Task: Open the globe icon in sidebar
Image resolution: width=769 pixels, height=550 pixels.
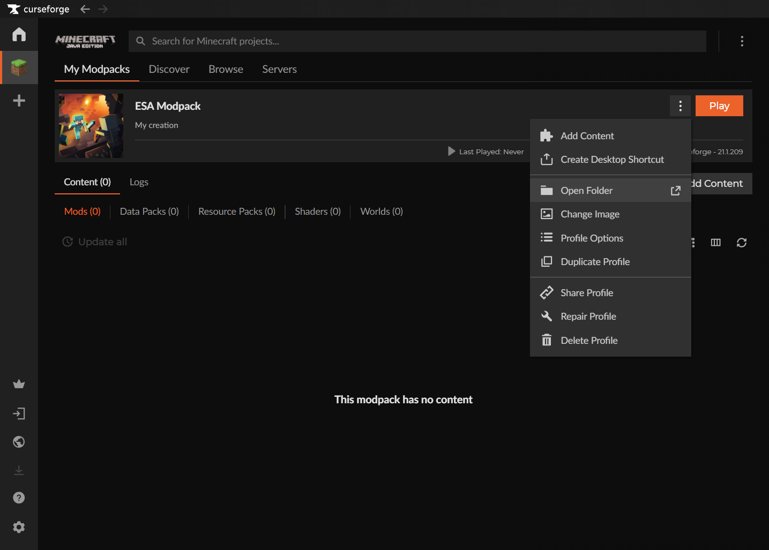Action: click(19, 442)
